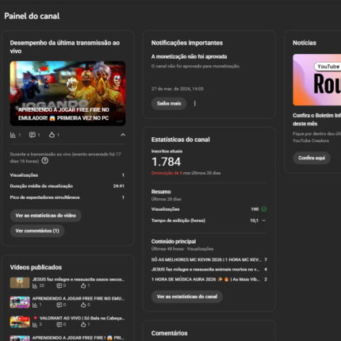Click comments icon of JESUS faz milagre published video
Viewport: 341px width, 341px height.
point(59,285)
